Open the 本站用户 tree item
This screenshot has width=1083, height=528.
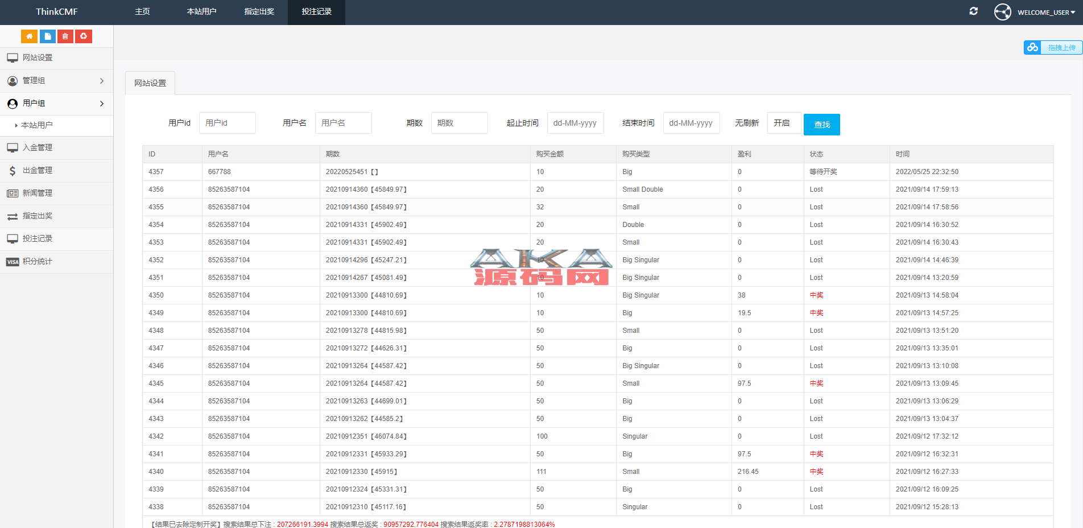pos(37,125)
